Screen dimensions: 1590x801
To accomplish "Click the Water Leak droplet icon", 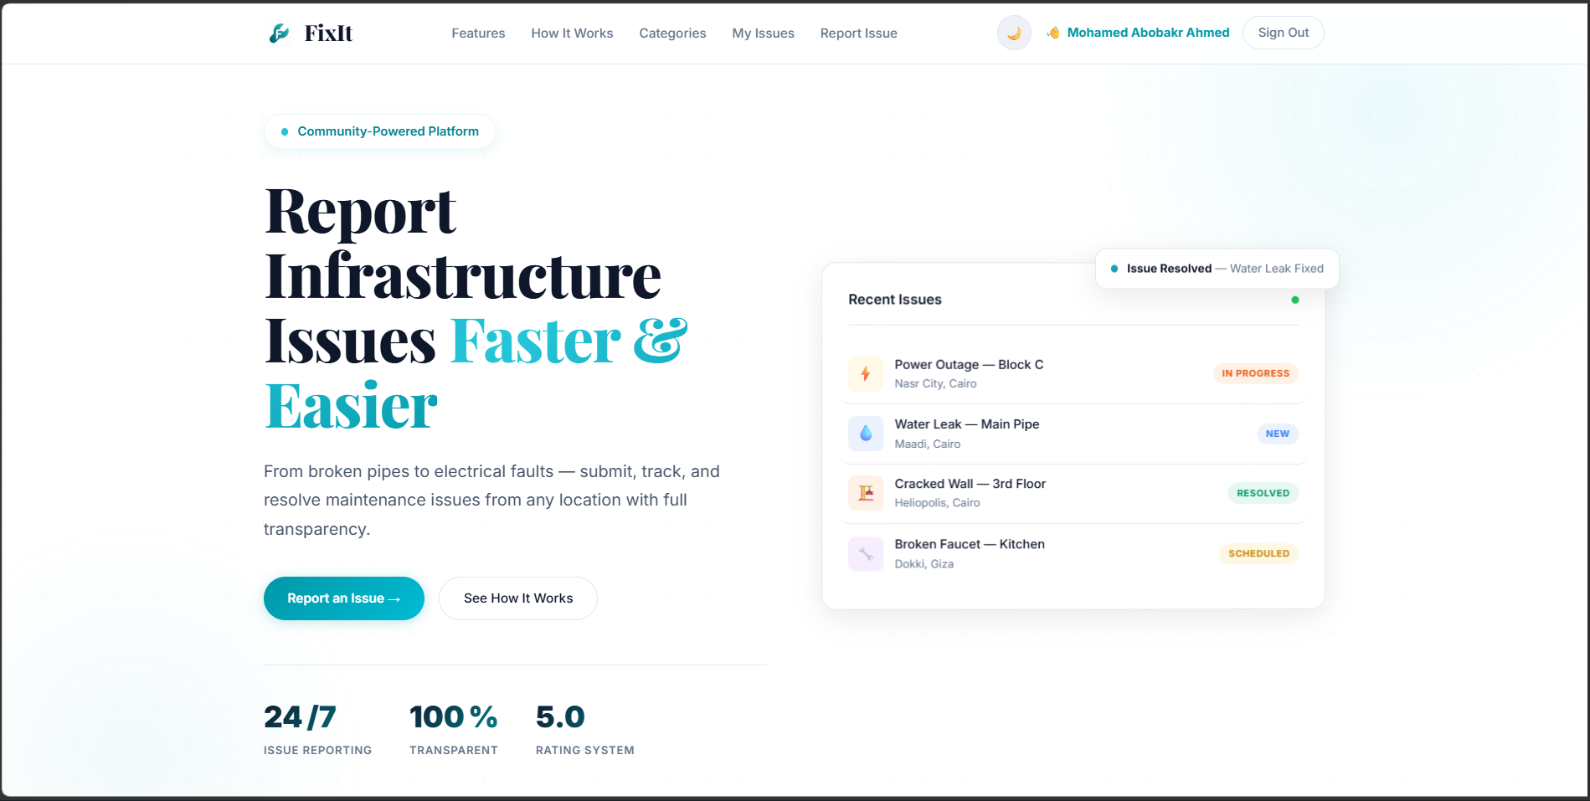I will pos(866,434).
